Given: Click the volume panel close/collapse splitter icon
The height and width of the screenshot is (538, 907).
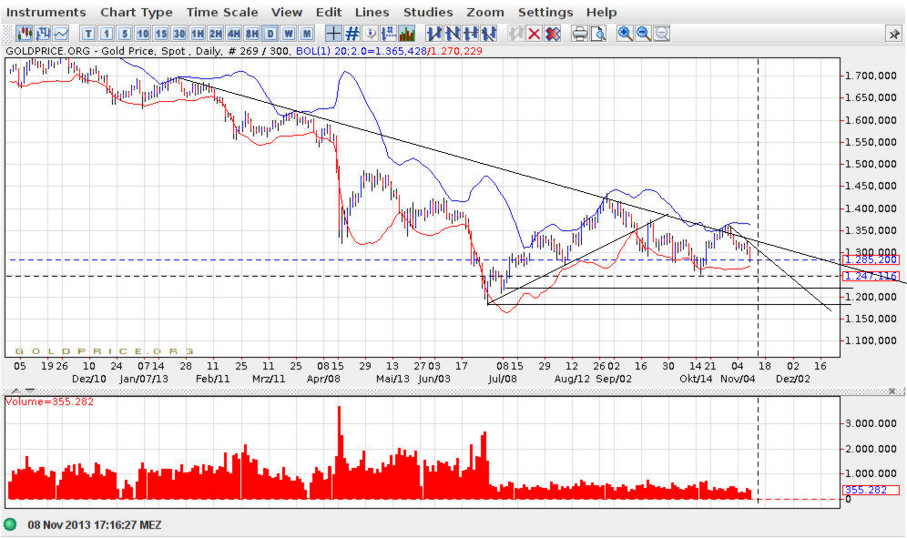Looking at the screenshot, I should pos(893,391).
